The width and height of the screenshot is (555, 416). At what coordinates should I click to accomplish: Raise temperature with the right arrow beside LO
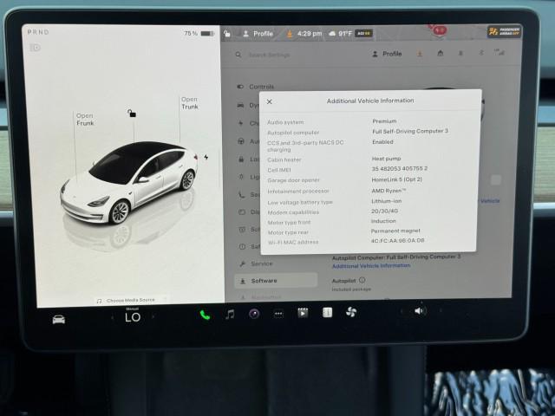pos(153,316)
